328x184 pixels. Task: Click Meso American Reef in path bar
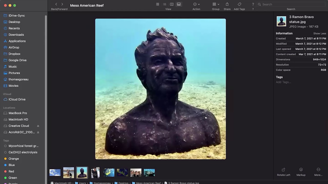[146, 183]
